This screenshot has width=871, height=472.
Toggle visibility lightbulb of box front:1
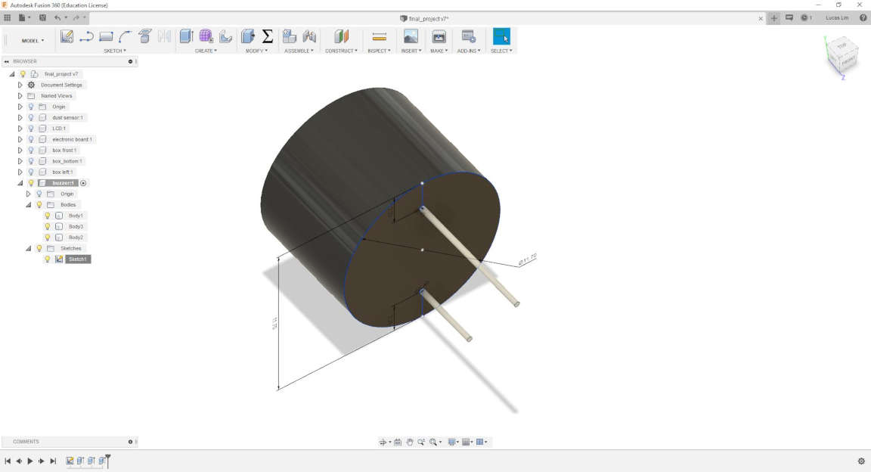coord(31,150)
